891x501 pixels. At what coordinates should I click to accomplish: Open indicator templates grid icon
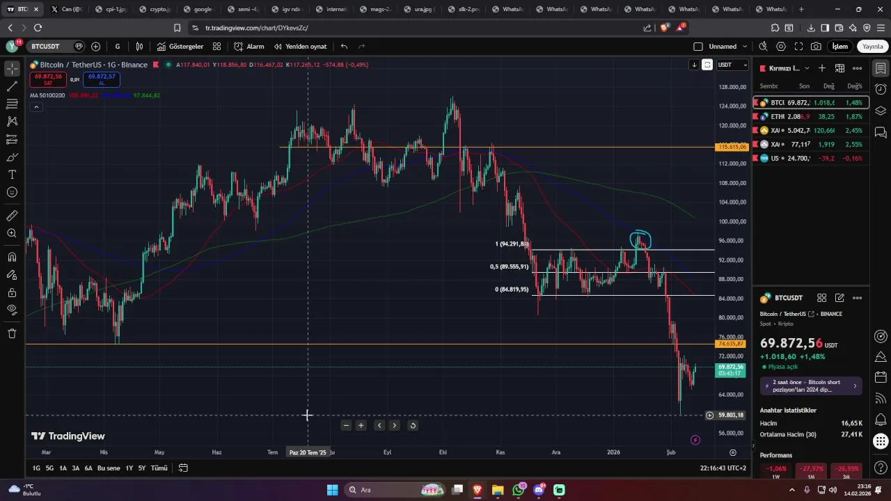pos(217,47)
